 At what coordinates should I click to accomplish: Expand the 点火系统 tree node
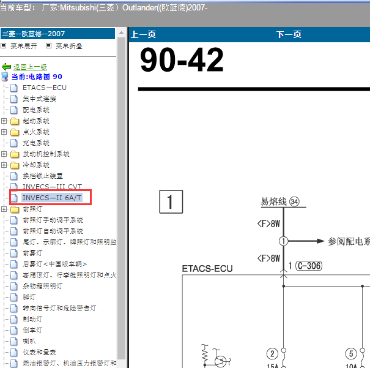tap(4, 132)
